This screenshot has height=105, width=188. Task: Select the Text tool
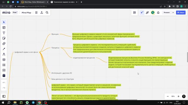pos(4,33)
